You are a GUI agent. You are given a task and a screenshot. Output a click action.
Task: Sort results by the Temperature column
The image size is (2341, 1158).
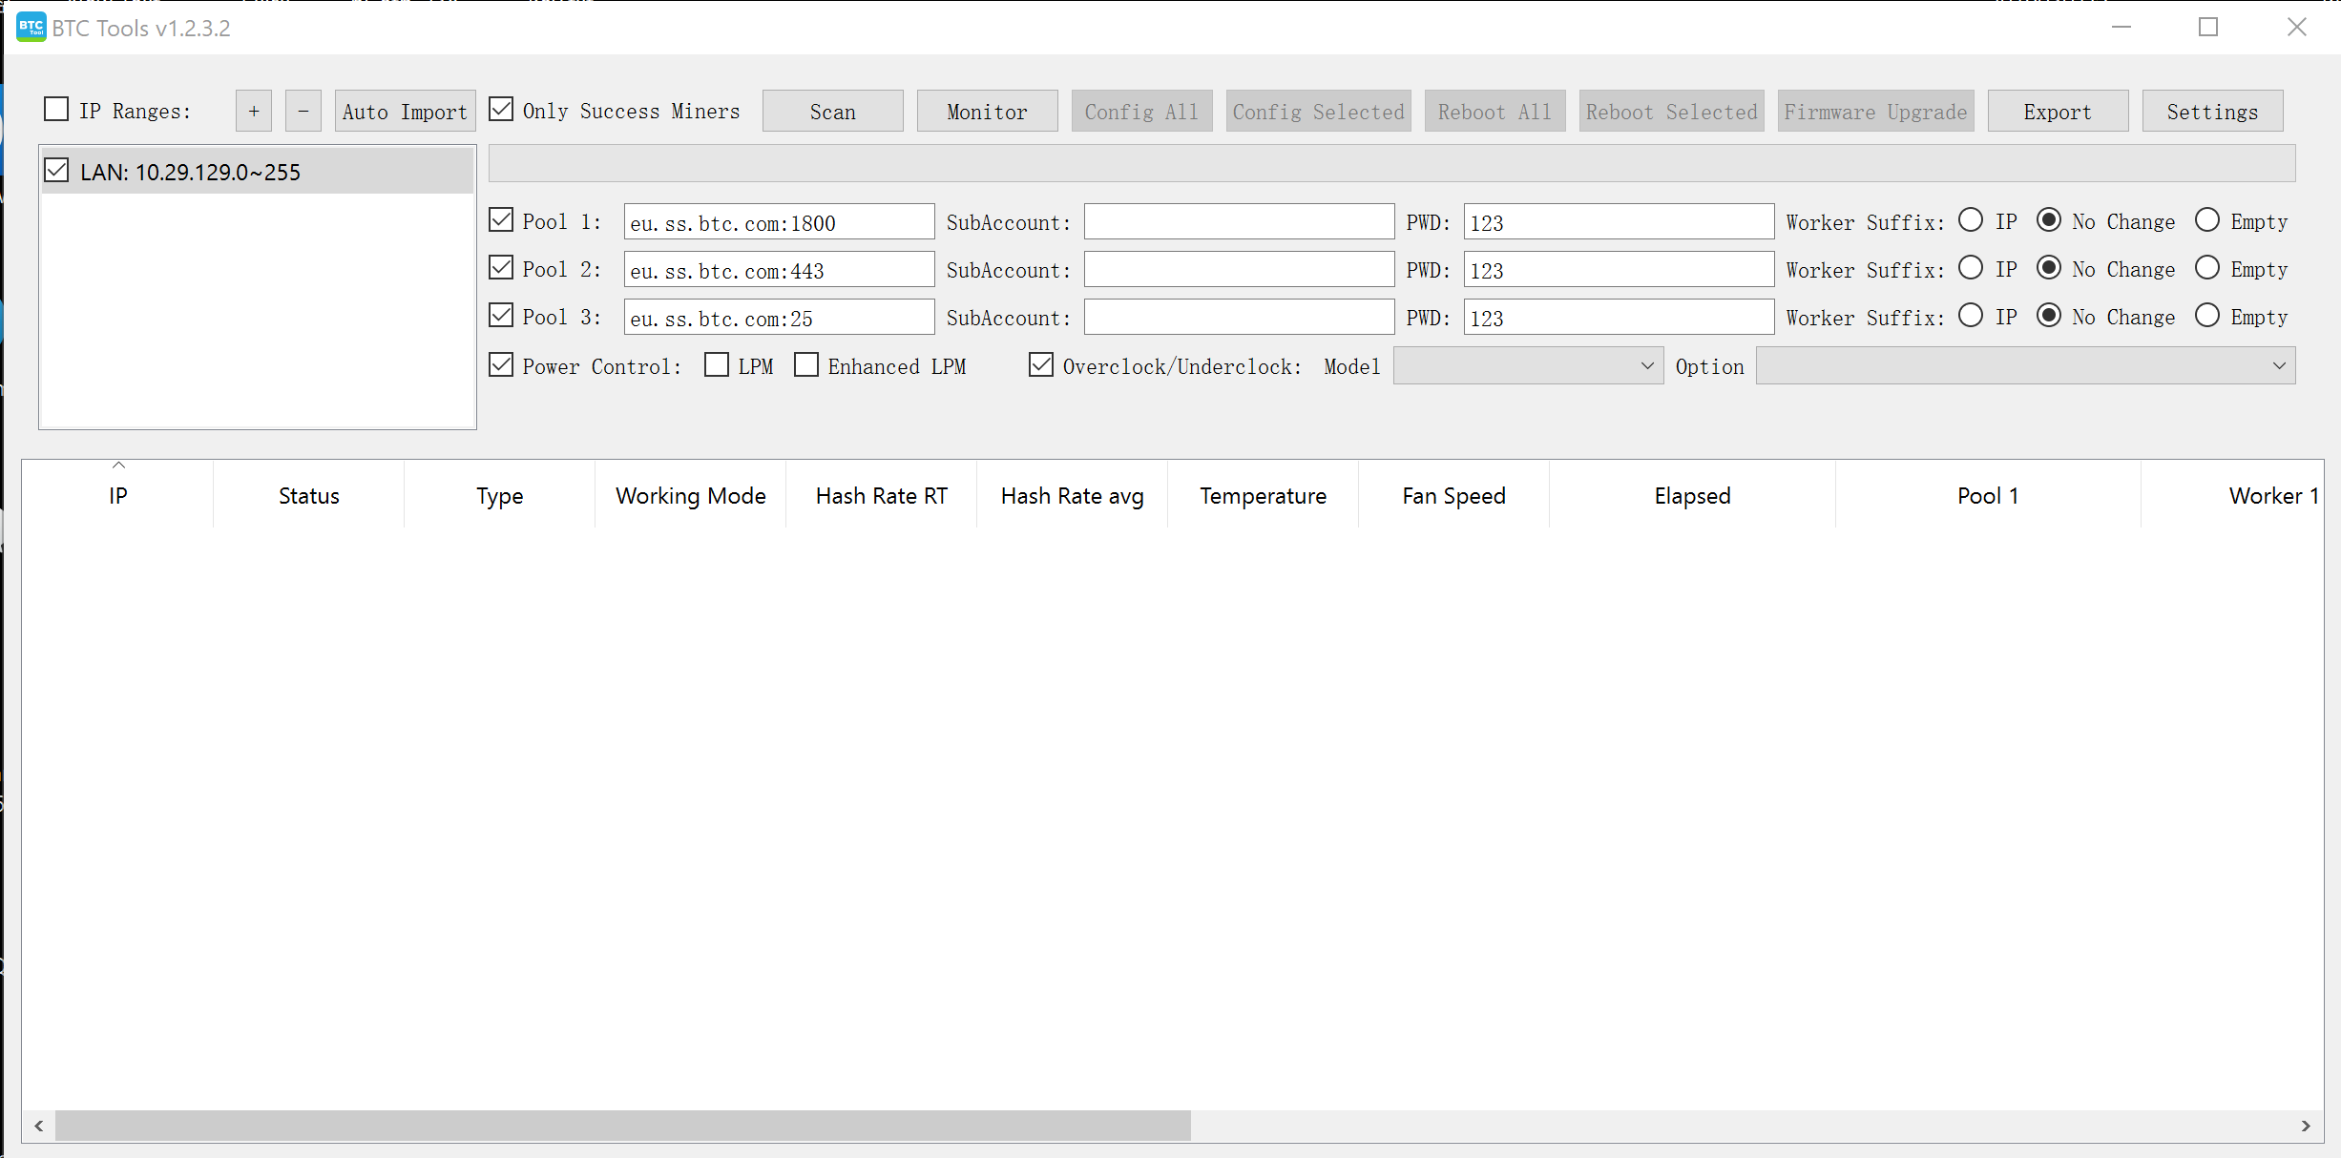[x=1263, y=495]
